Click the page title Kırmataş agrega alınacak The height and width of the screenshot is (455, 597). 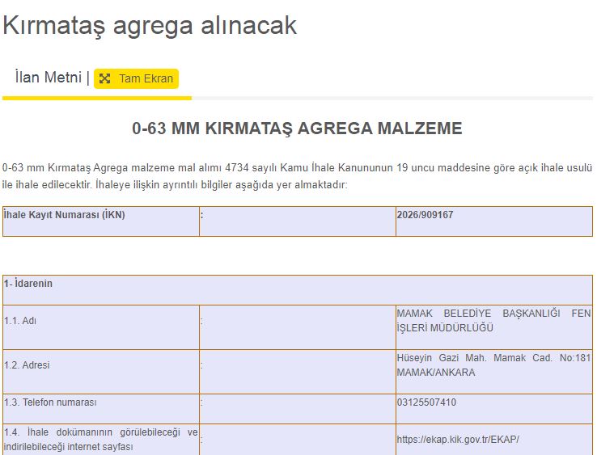pyautogui.click(x=149, y=25)
